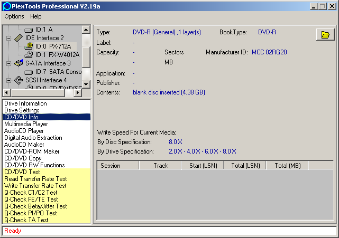Viewport: 339px width, 238px height.
Task: Click the tree scroll left arrow
Action: click(6, 93)
